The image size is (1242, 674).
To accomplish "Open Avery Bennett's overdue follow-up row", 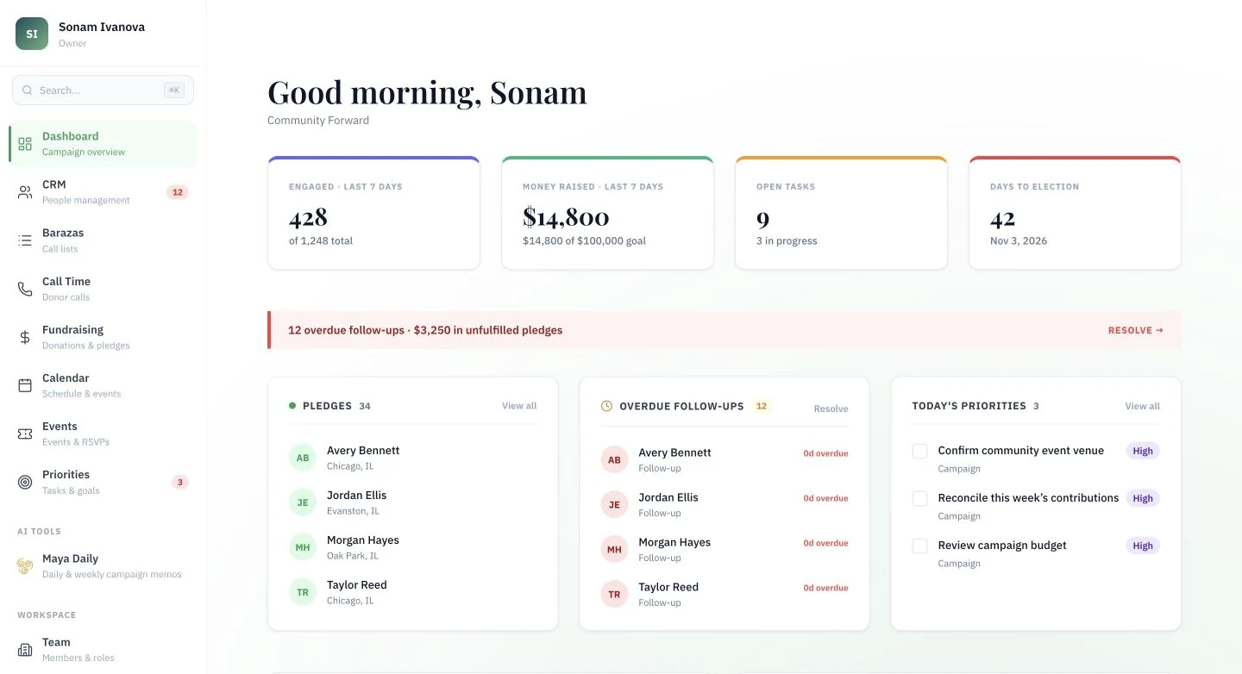I will tap(724, 459).
